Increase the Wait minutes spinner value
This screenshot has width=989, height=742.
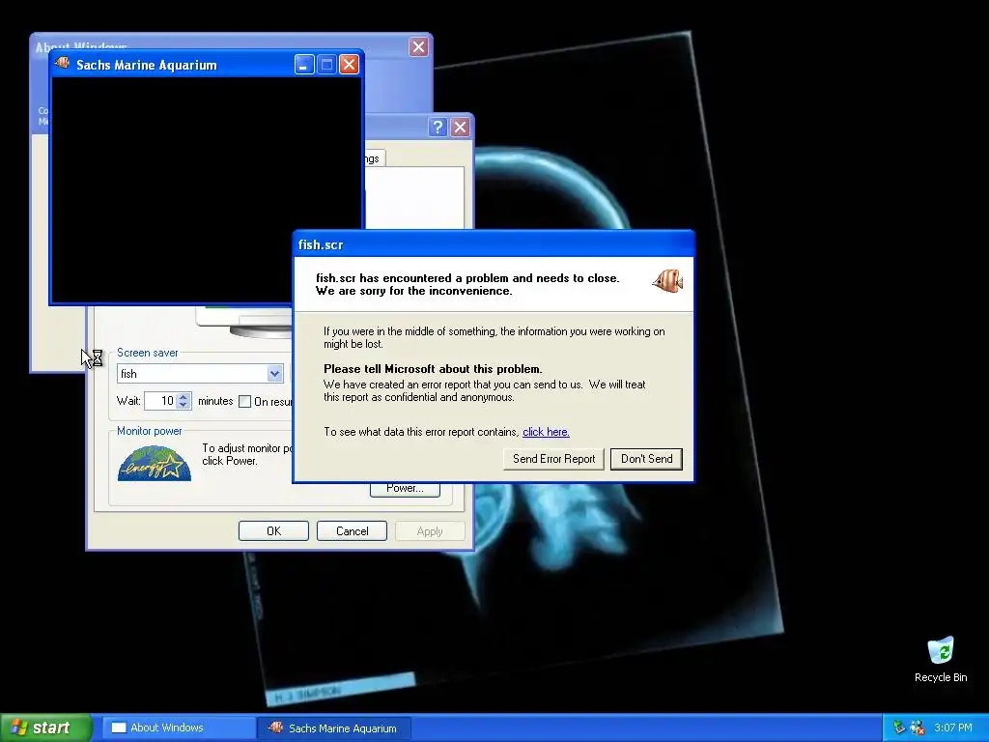click(x=184, y=397)
